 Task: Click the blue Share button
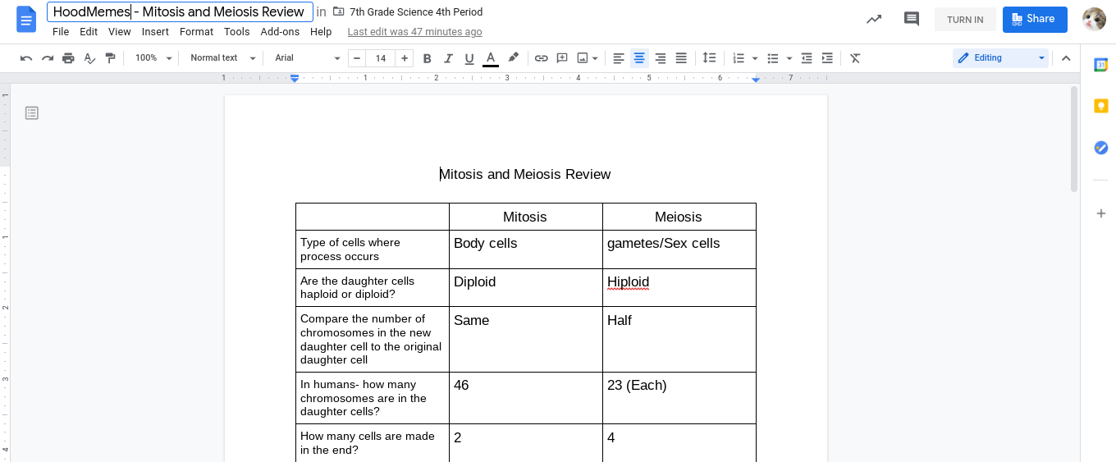pos(1035,19)
